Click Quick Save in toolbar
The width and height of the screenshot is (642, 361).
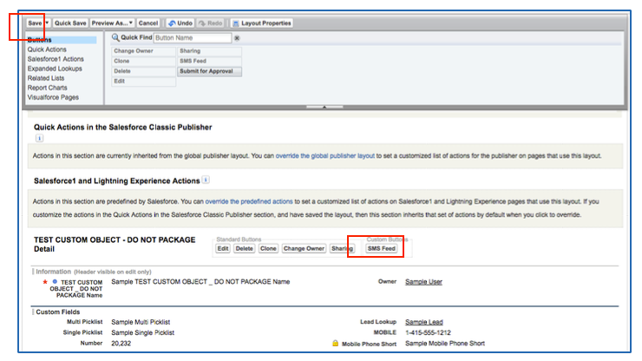click(70, 23)
